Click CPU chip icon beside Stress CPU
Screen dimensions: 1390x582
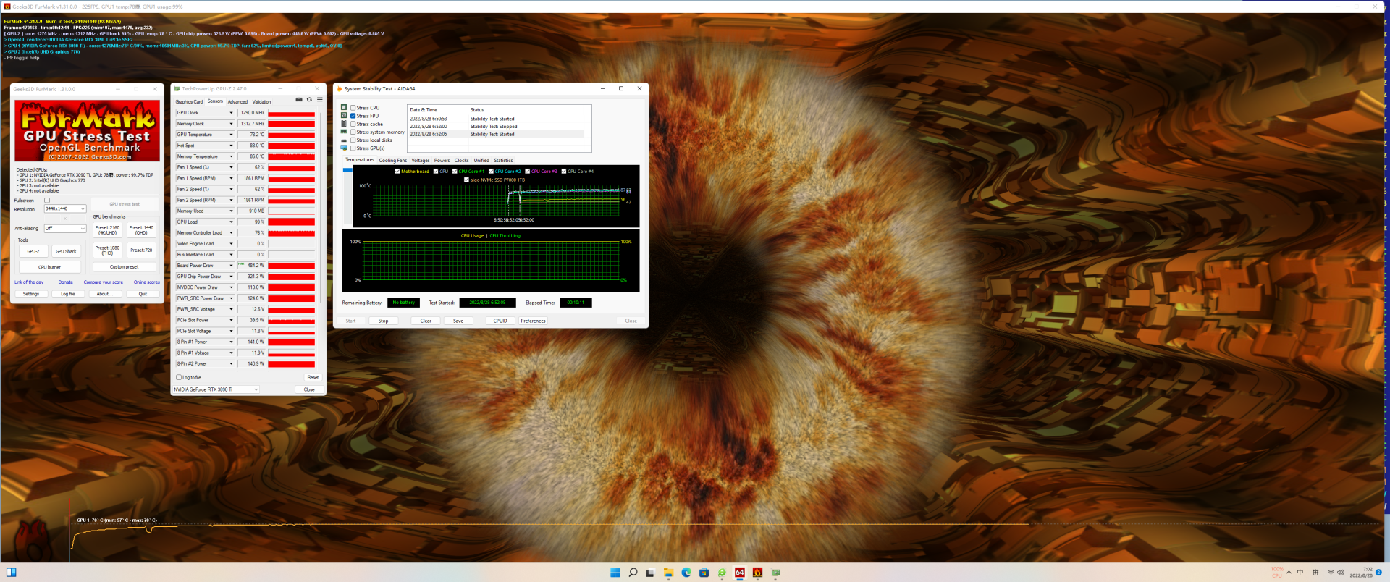pyautogui.click(x=344, y=107)
